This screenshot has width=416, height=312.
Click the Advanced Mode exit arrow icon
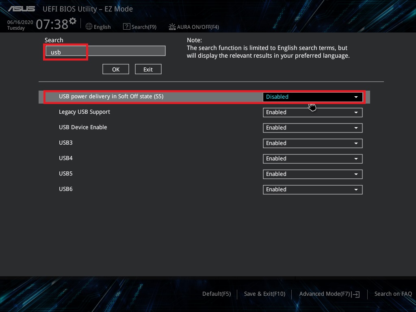(356, 294)
